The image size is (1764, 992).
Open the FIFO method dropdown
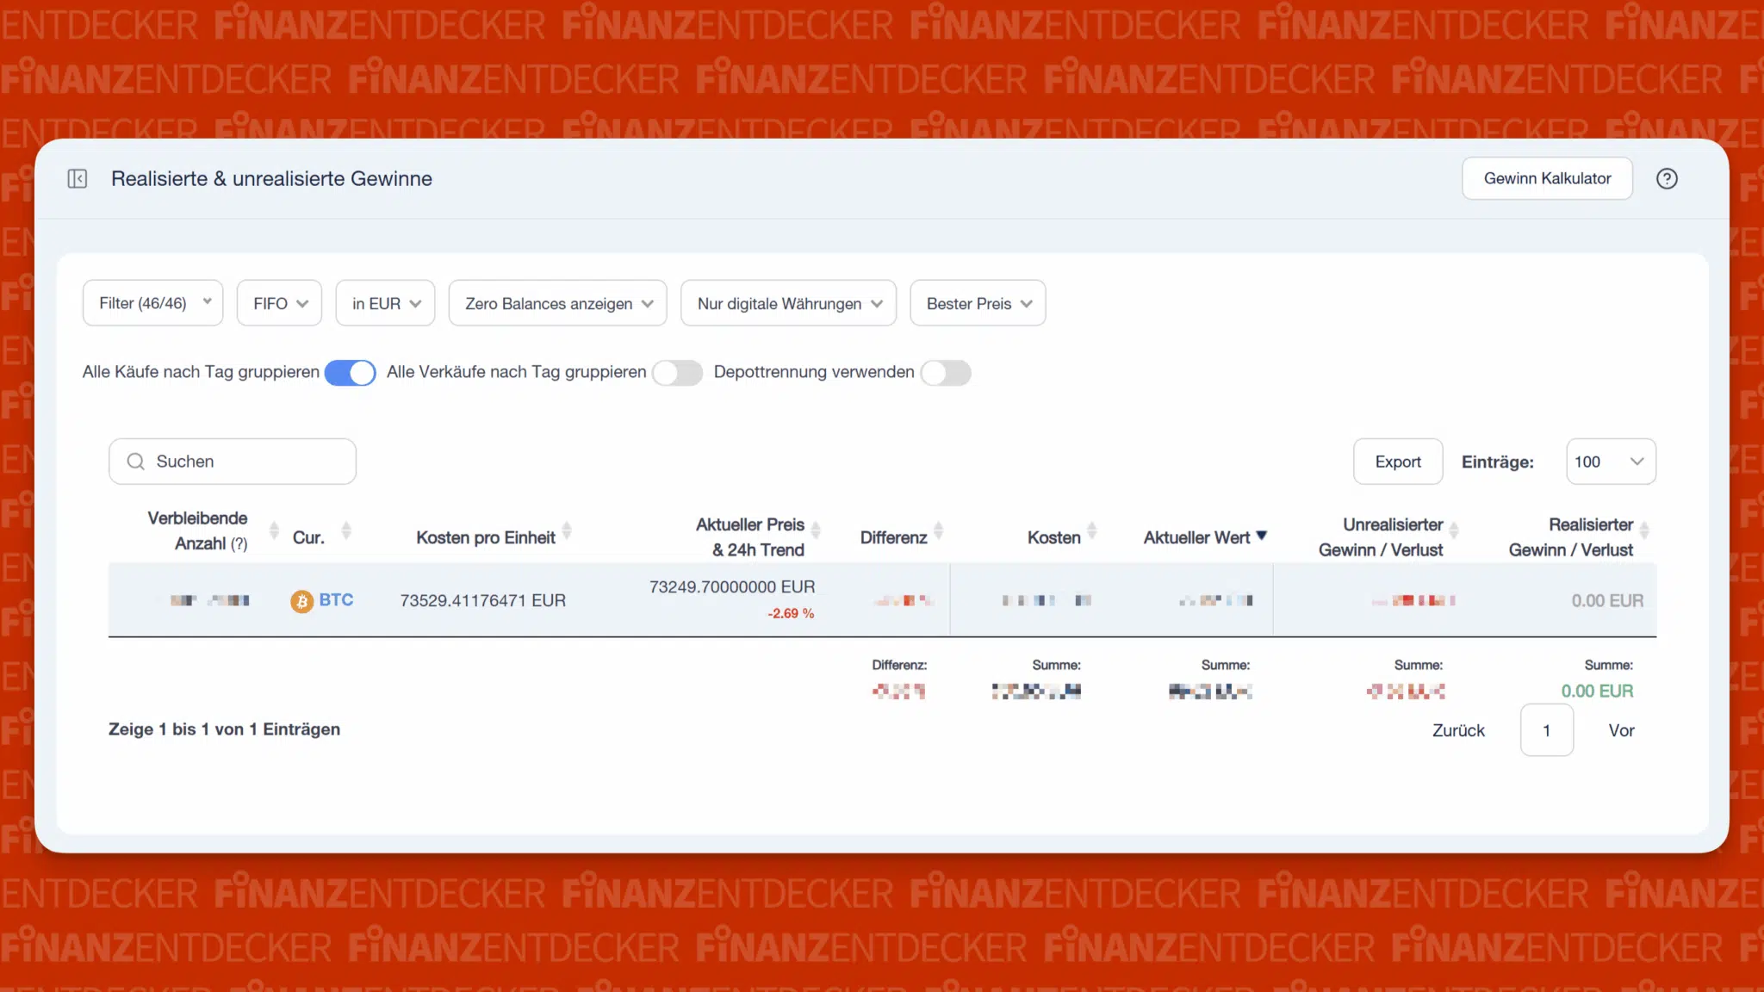point(278,303)
